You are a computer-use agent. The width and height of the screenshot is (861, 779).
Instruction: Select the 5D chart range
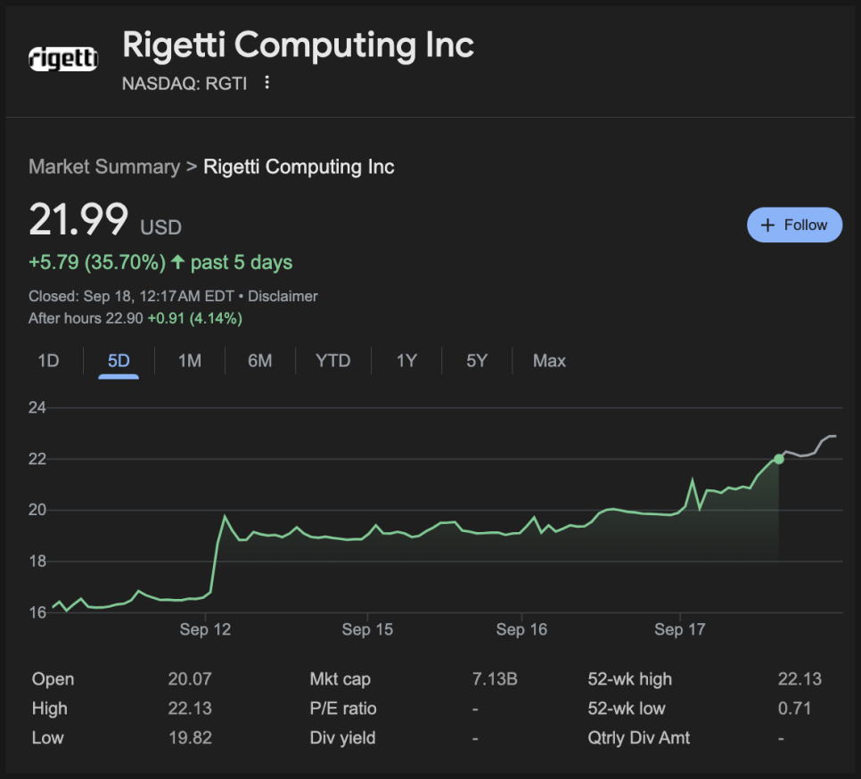(119, 361)
